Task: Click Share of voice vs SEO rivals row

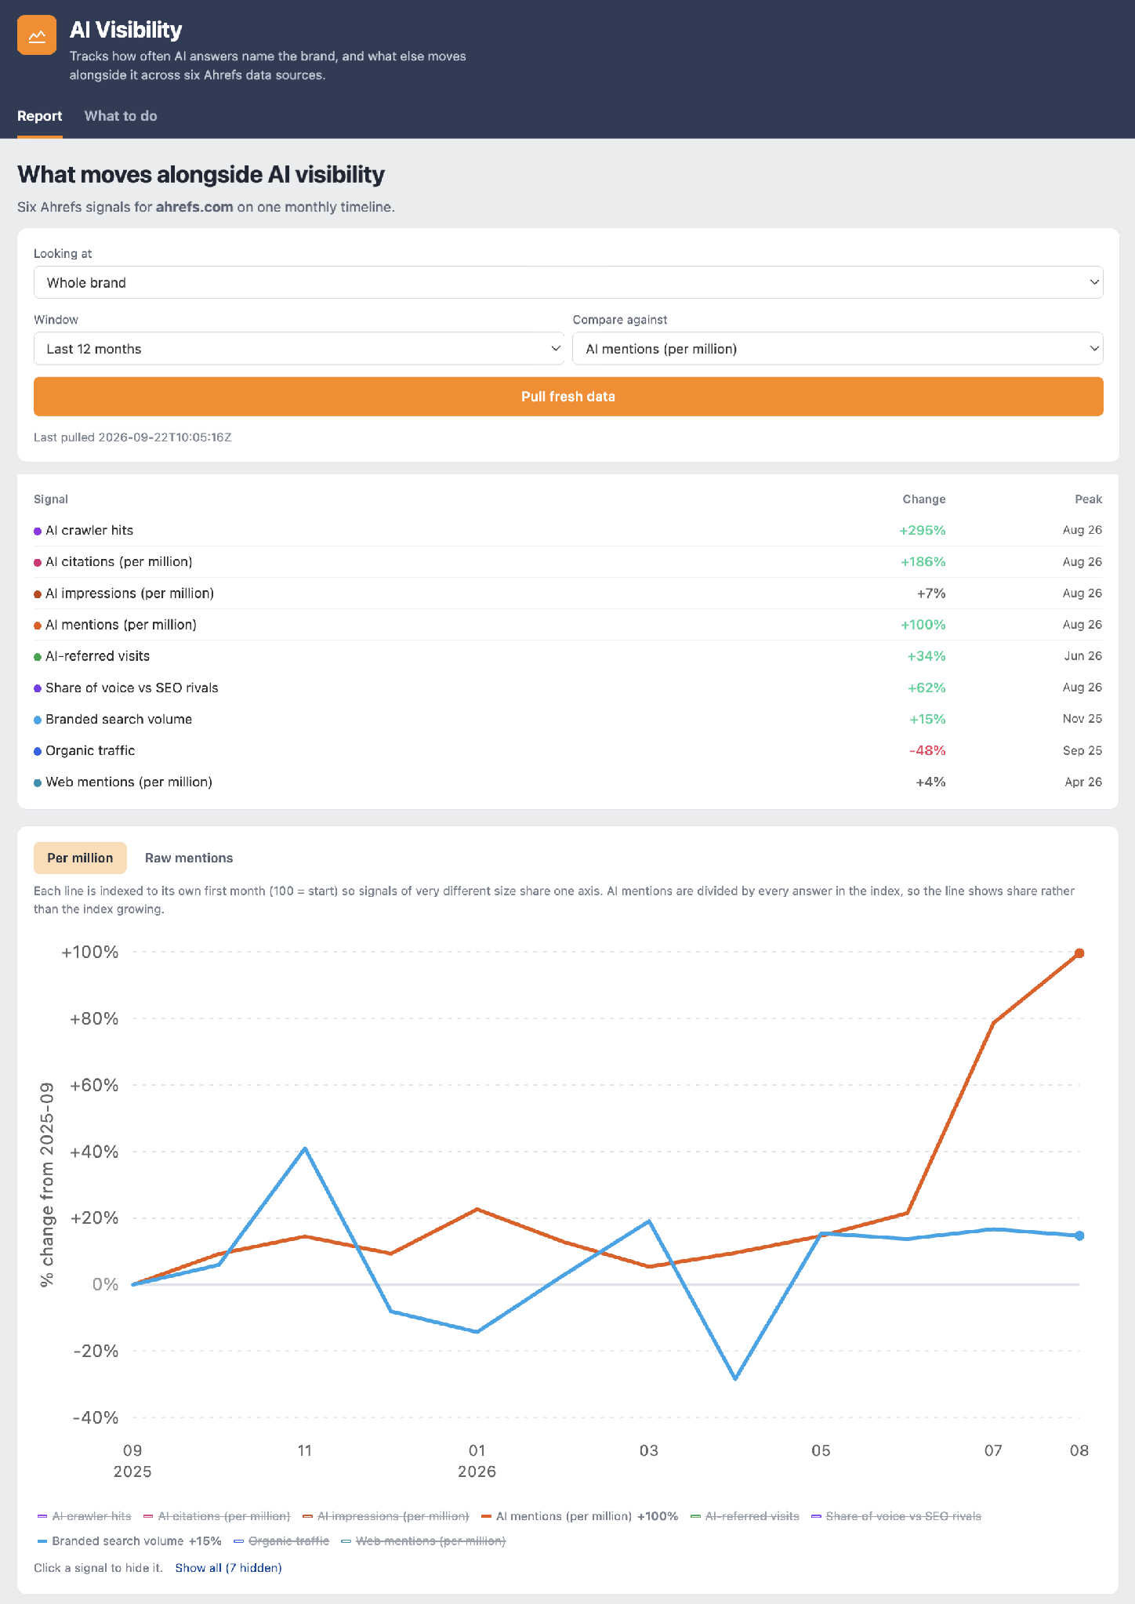Action: [x=568, y=688]
